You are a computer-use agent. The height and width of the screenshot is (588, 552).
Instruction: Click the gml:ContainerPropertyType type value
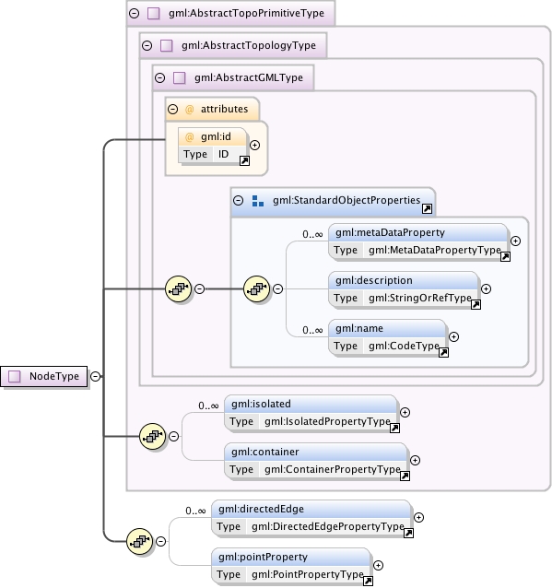(333, 469)
